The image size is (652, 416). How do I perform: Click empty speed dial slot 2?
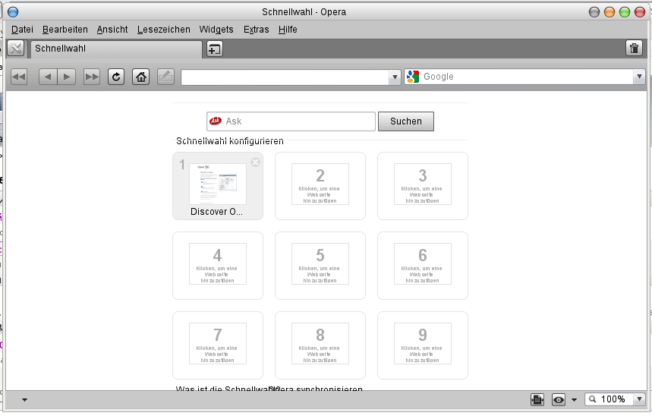(x=320, y=186)
